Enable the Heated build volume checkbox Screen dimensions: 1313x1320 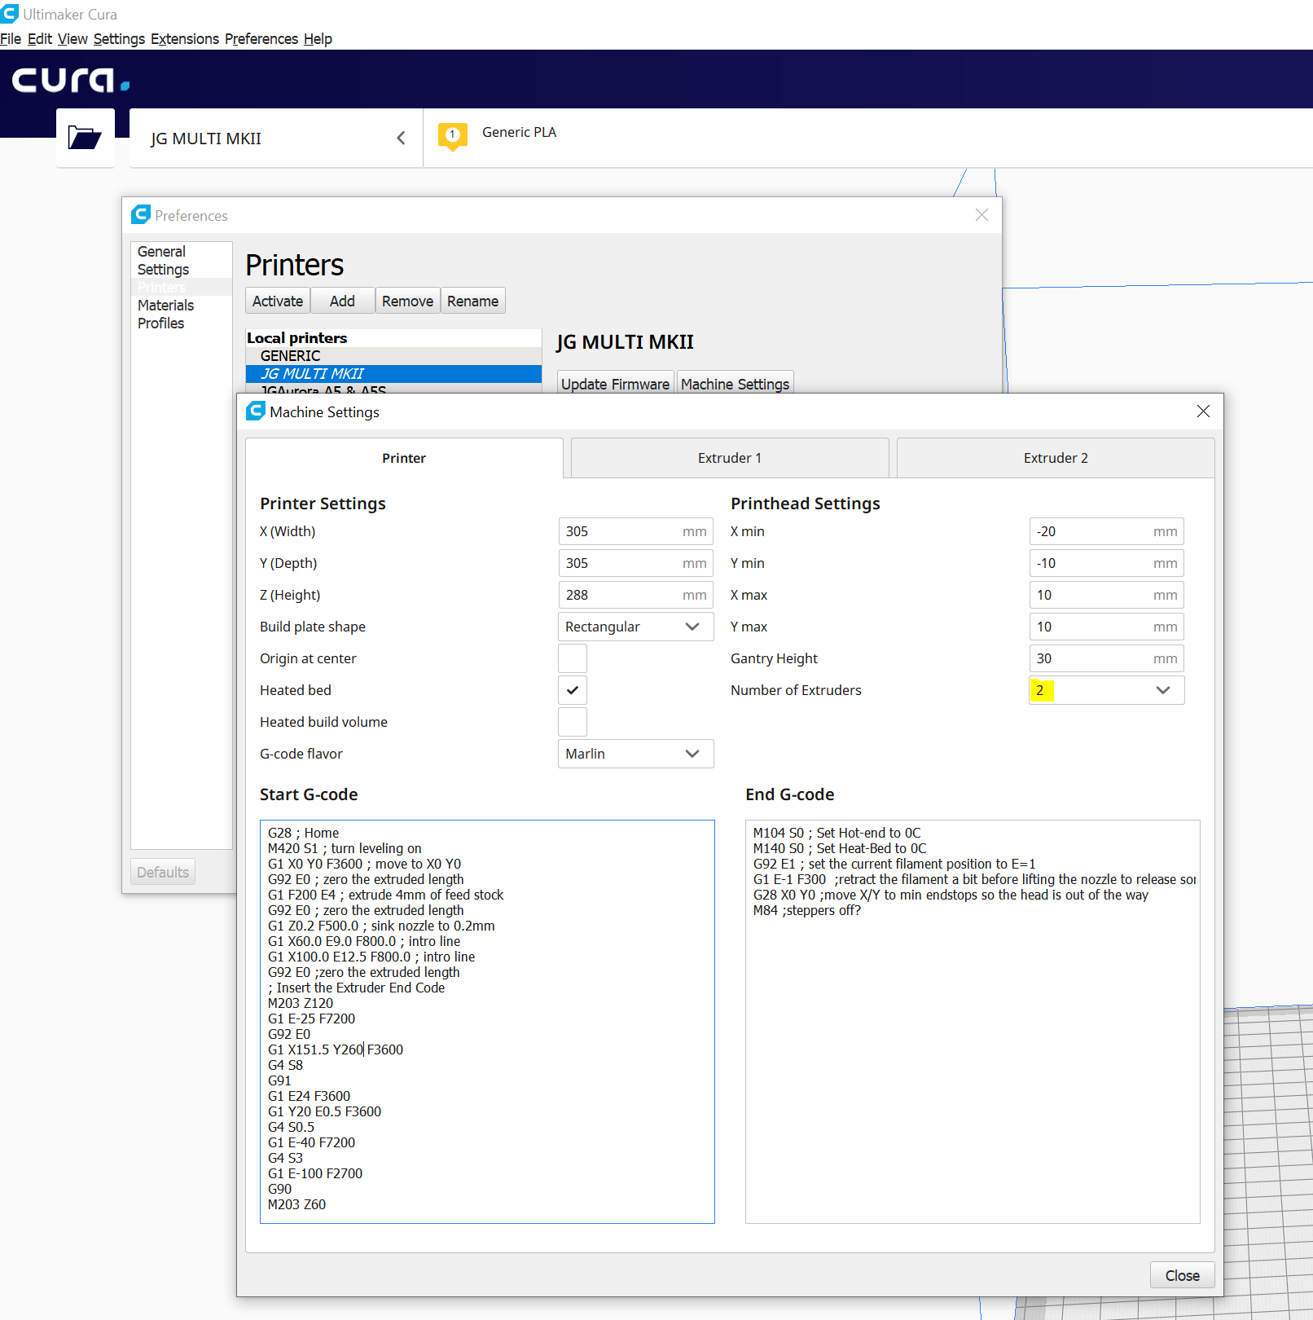click(573, 722)
